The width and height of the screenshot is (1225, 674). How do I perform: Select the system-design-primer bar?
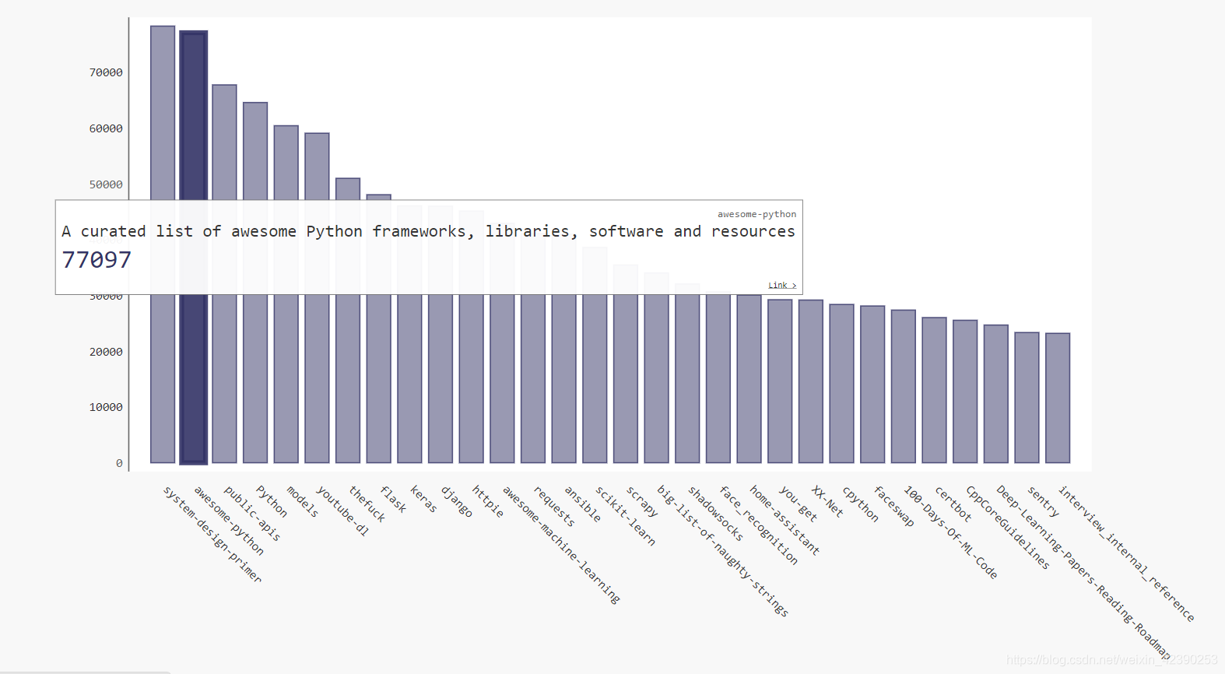click(x=163, y=244)
